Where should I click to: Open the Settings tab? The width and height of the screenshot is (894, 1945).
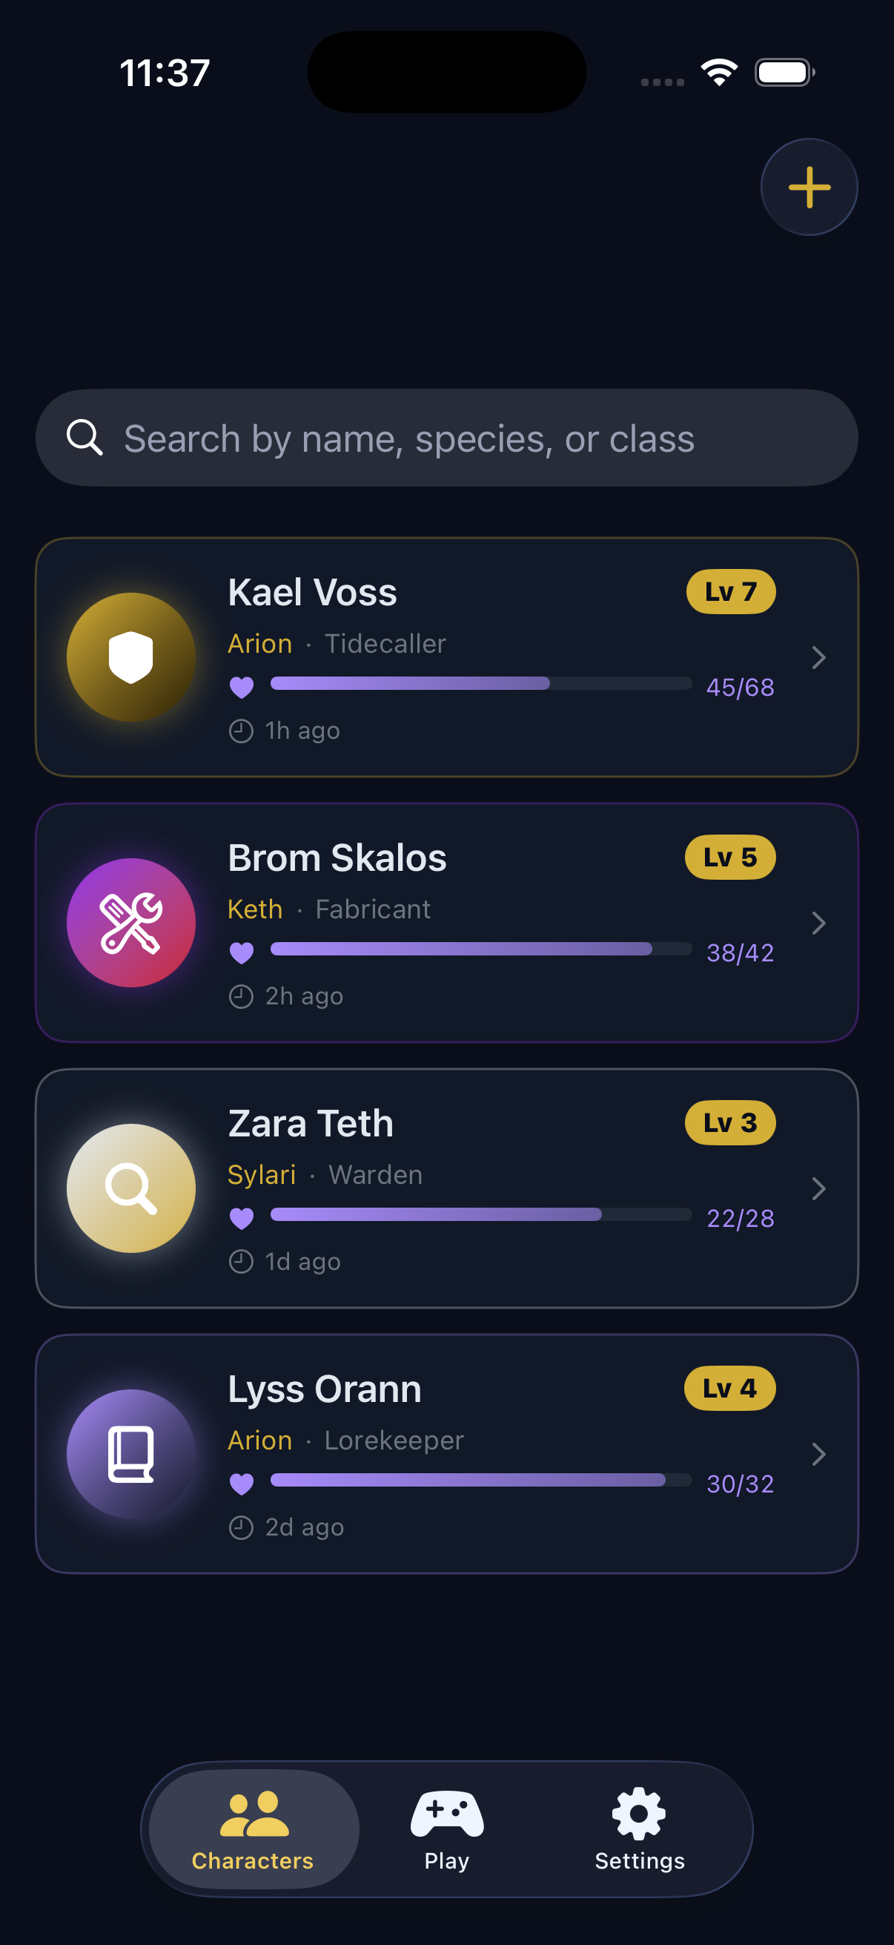point(640,1829)
